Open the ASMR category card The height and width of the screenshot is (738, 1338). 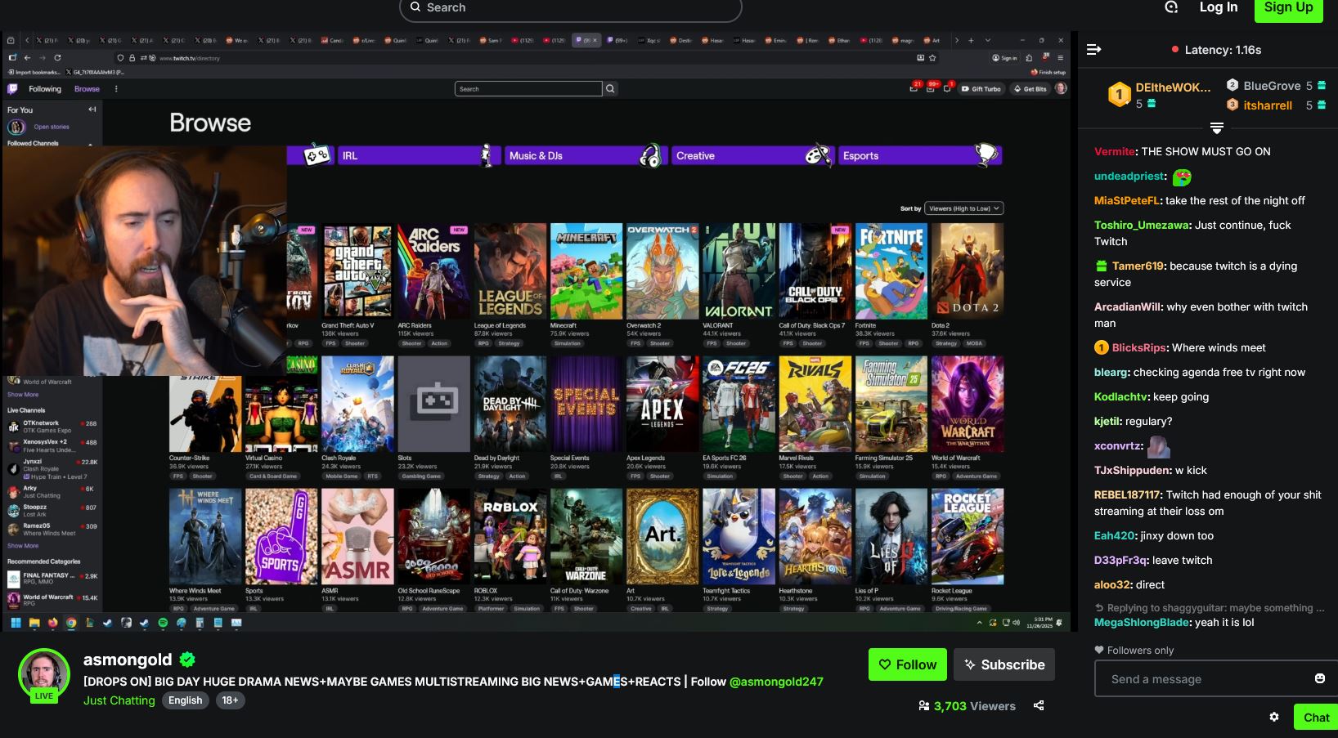[x=357, y=550]
